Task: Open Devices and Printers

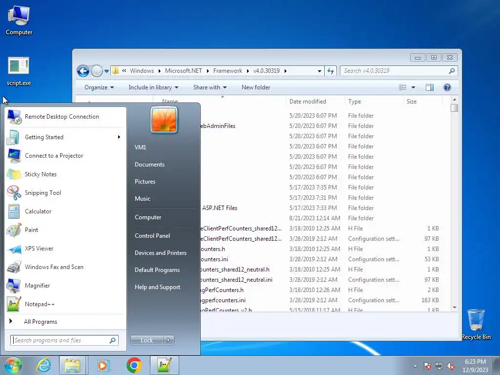Action: pos(160,253)
